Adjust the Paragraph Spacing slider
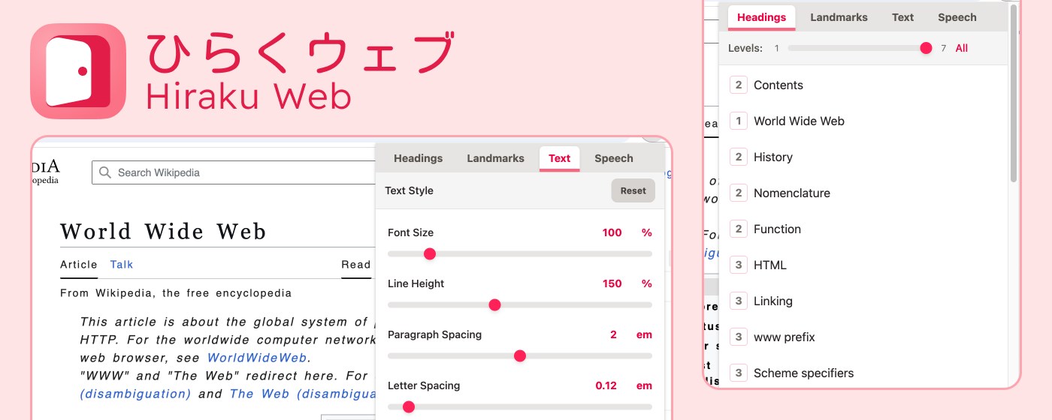 [520, 356]
